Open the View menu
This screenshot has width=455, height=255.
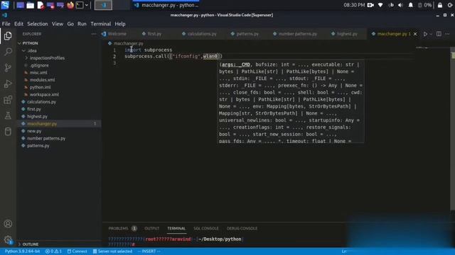[58, 24]
